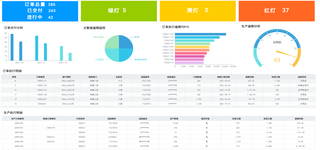The image size is (320, 150).
Task: Click the 订单执行明细 section title
Action: 12,71
